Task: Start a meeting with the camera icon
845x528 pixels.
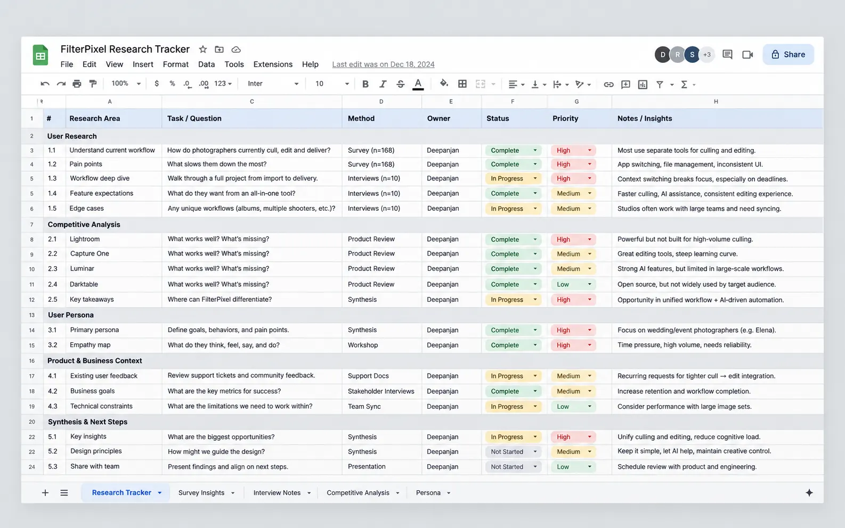Action: coord(747,54)
